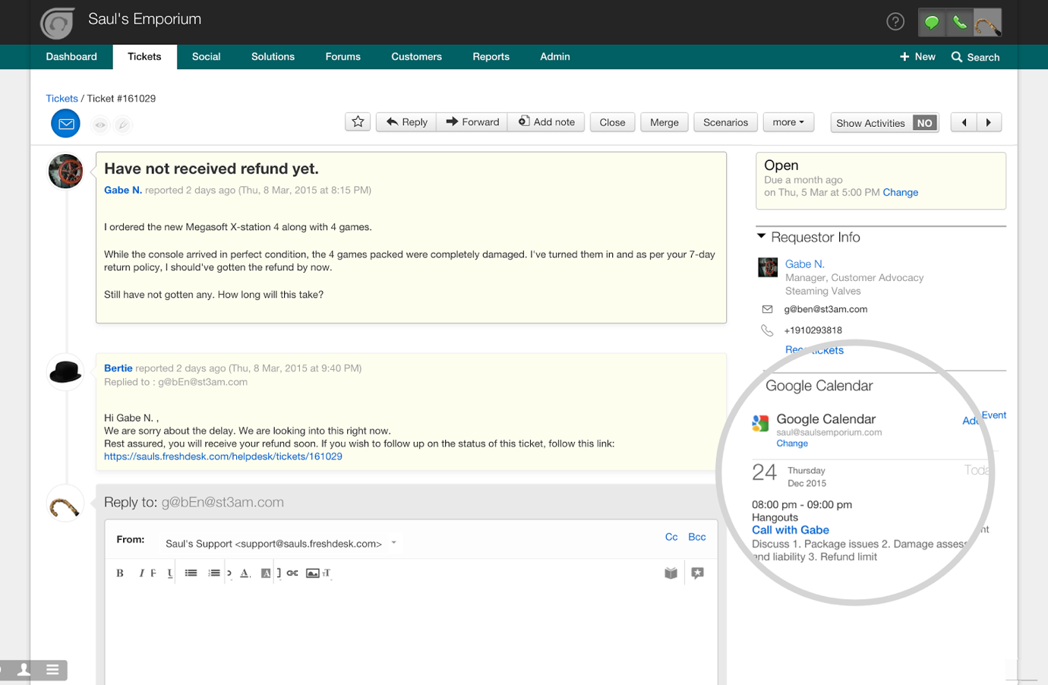Open the Scenarios button
Viewport: 1048px width, 685px height.
(x=725, y=122)
